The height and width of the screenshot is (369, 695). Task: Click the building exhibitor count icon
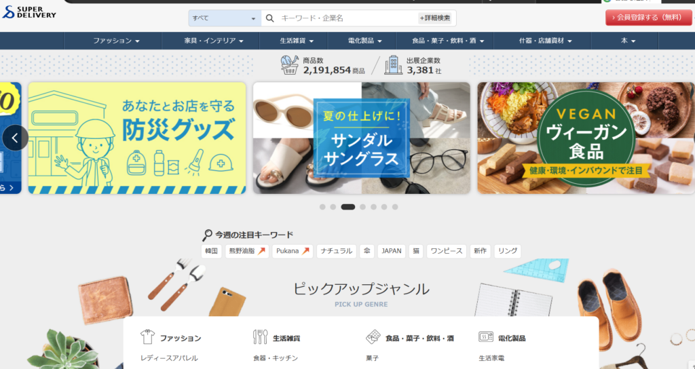click(393, 65)
